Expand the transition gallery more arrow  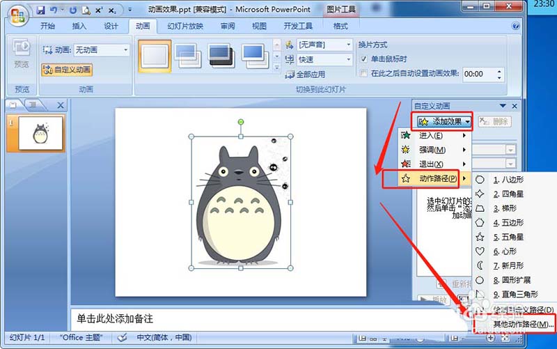[x=277, y=67]
